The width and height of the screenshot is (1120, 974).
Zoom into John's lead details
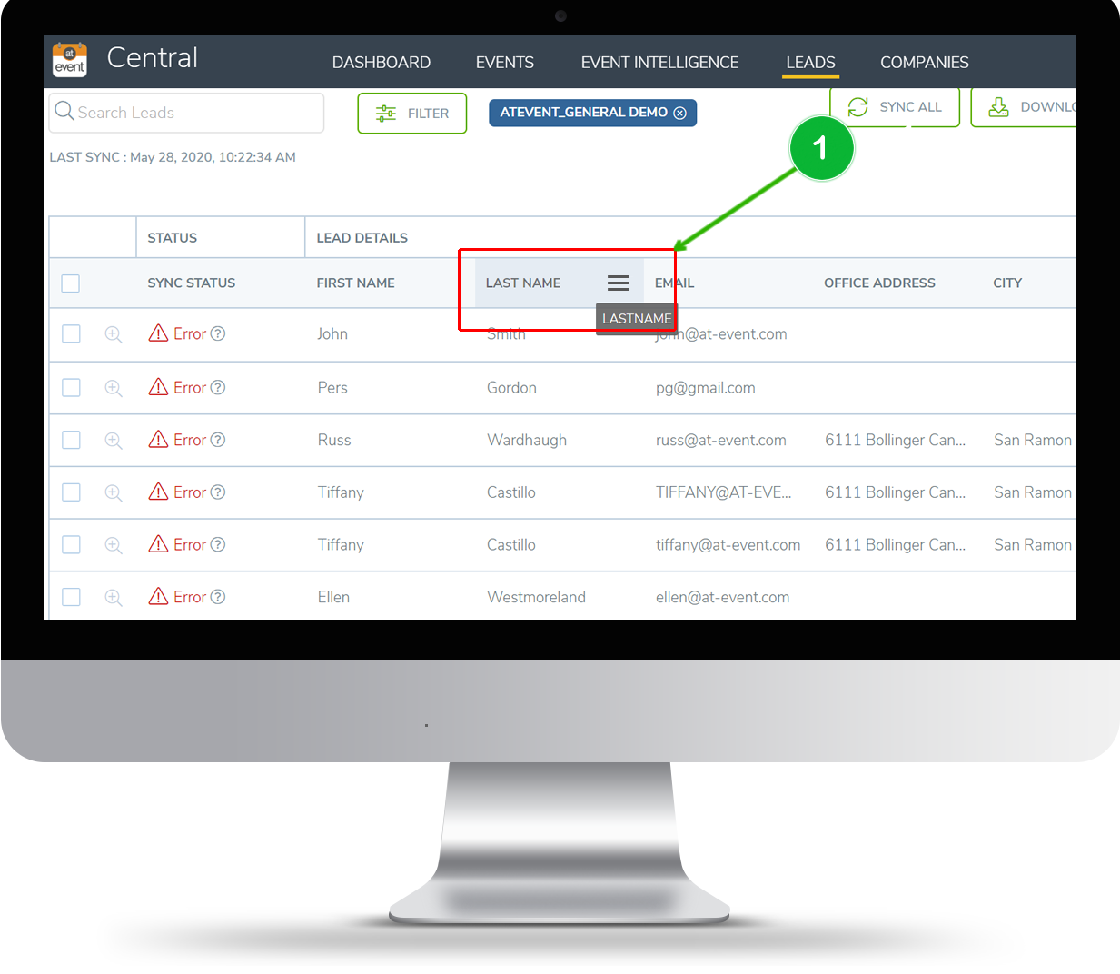pos(114,334)
